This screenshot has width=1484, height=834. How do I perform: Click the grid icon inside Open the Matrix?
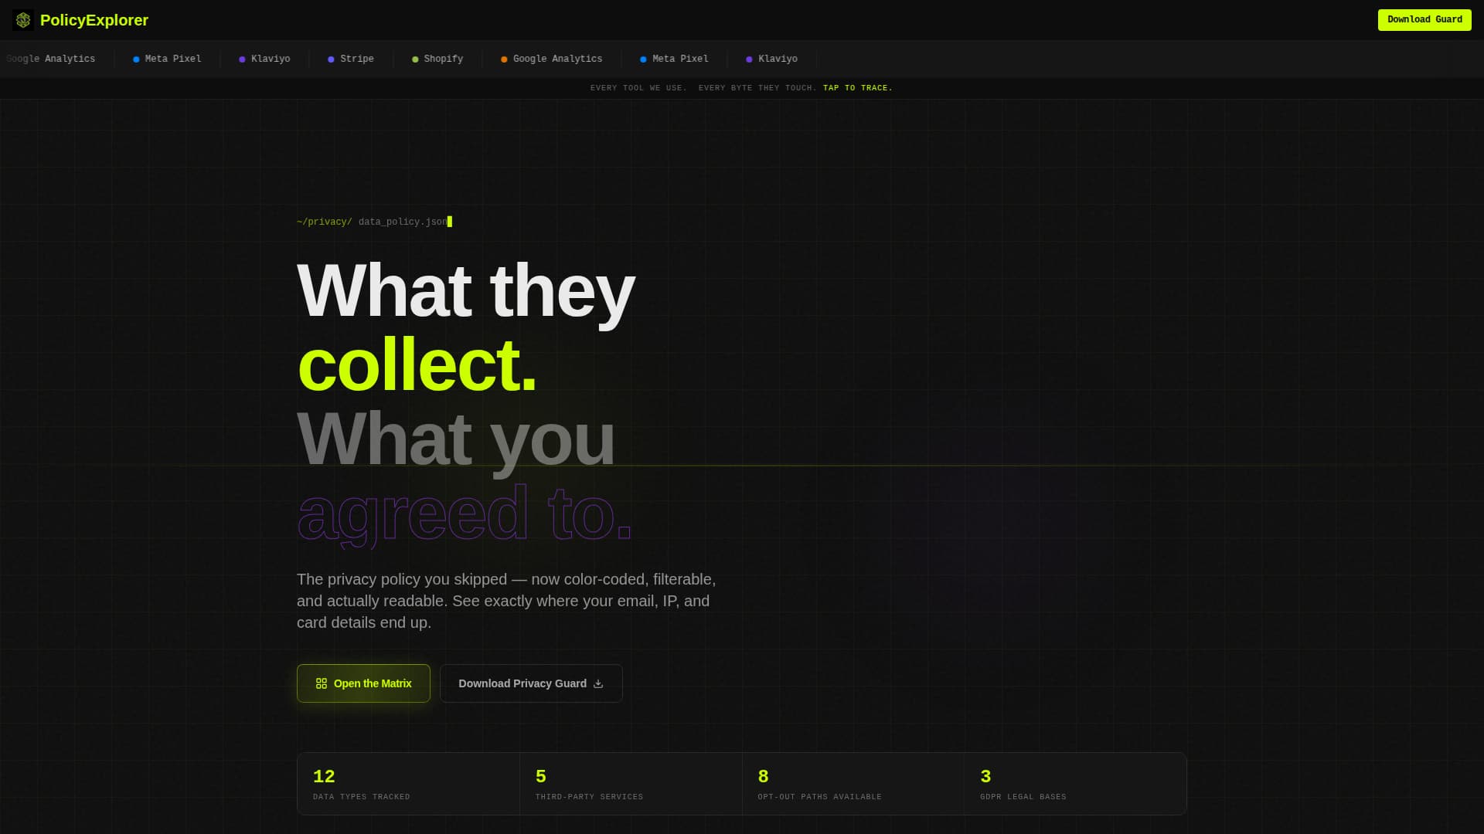[321, 683]
